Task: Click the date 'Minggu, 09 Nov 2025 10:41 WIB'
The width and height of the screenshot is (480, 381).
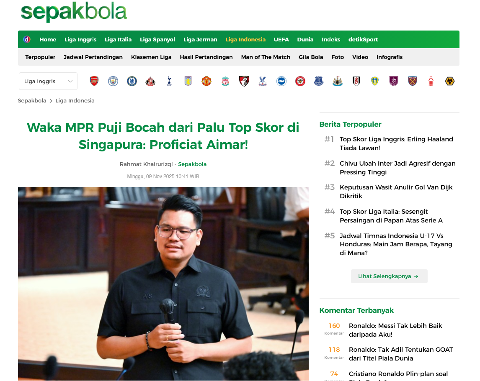Action: tap(163, 176)
